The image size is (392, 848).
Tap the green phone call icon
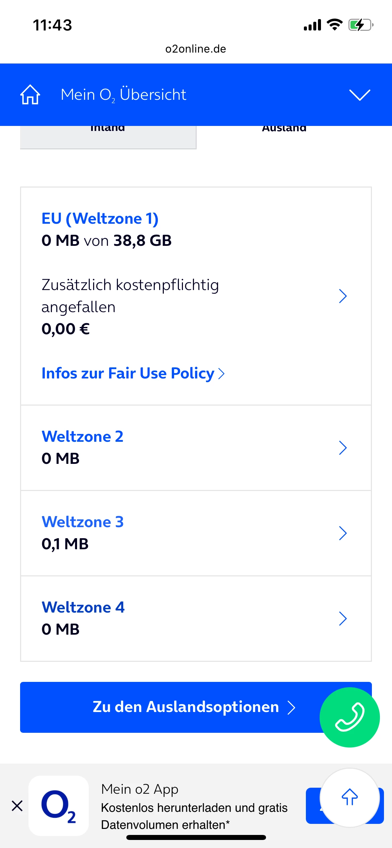click(x=349, y=717)
